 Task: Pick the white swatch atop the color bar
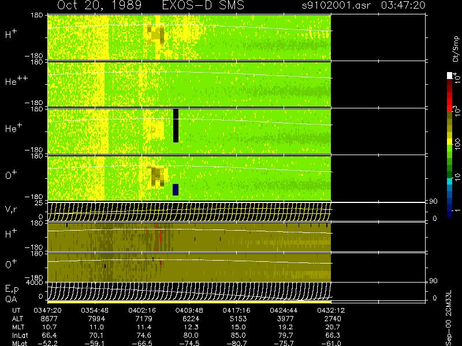(450, 76)
